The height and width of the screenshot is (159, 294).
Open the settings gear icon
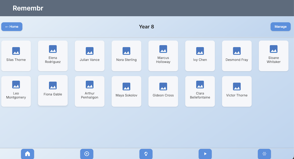[x=264, y=154]
